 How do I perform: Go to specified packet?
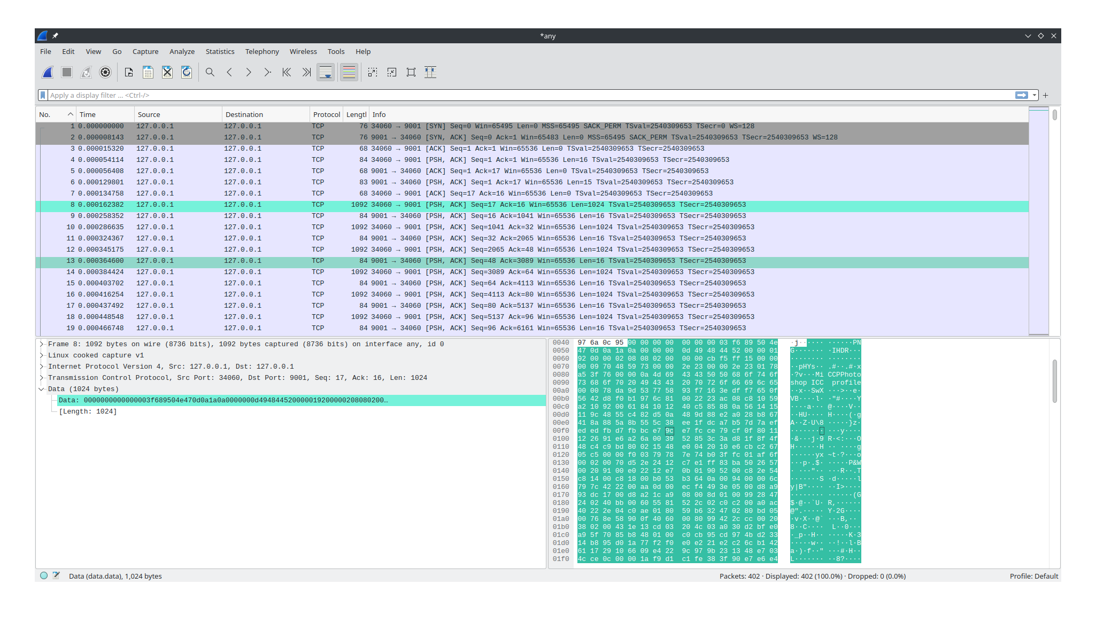point(268,72)
